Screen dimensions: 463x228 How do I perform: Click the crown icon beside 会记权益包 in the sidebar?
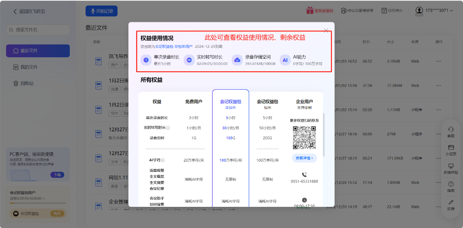tap(16, 214)
